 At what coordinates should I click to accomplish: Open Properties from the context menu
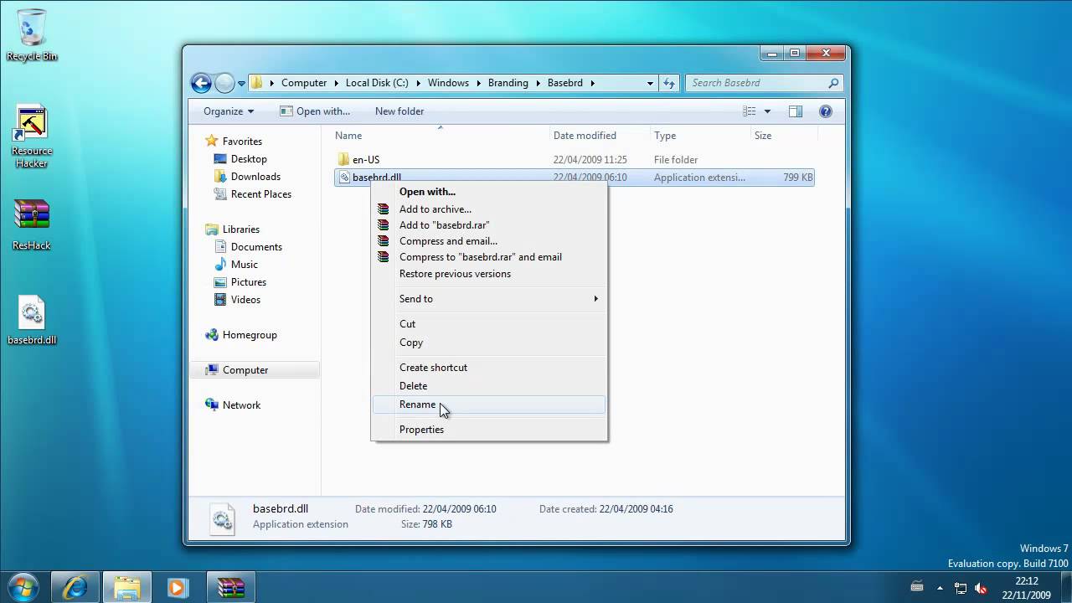(x=488, y=430)
